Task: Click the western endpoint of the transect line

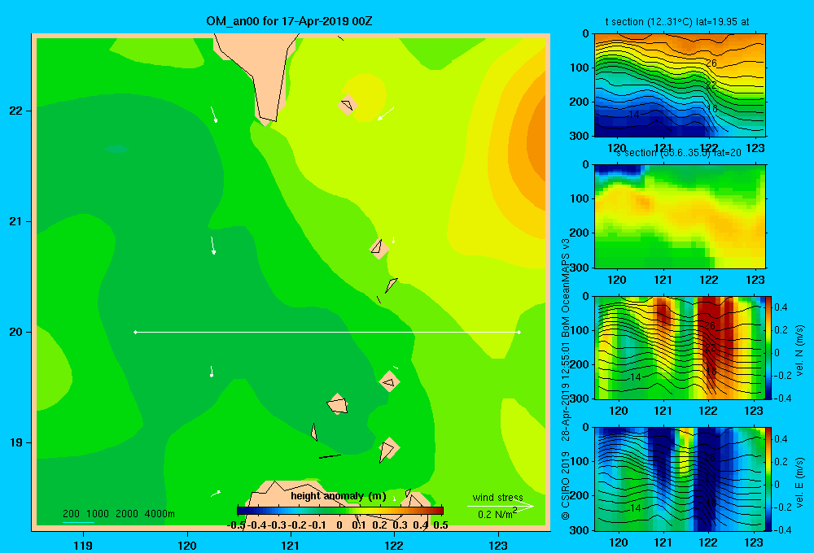Action: pos(135,332)
